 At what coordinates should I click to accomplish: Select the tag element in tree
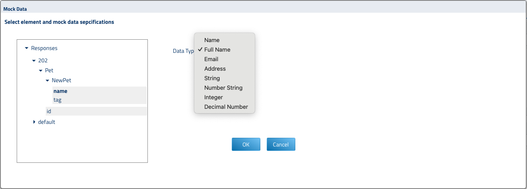(x=58, y=100)
